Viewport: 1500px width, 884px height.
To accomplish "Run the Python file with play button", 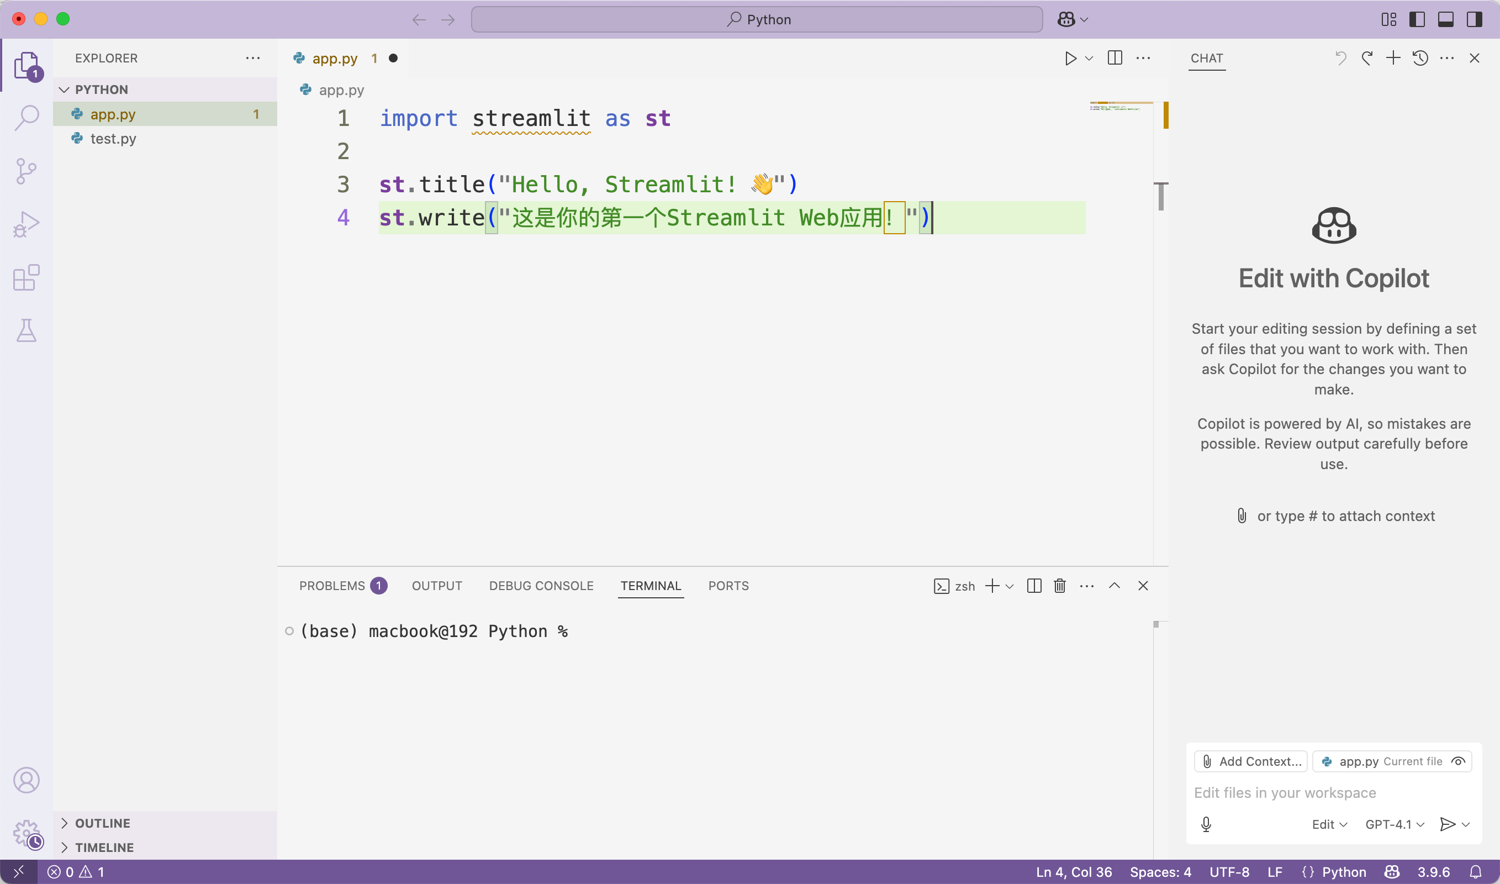I will (x=1070, y=59).
